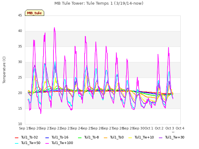
Task: Click the 35 y-axis tick label
Action: pos(20,46)
